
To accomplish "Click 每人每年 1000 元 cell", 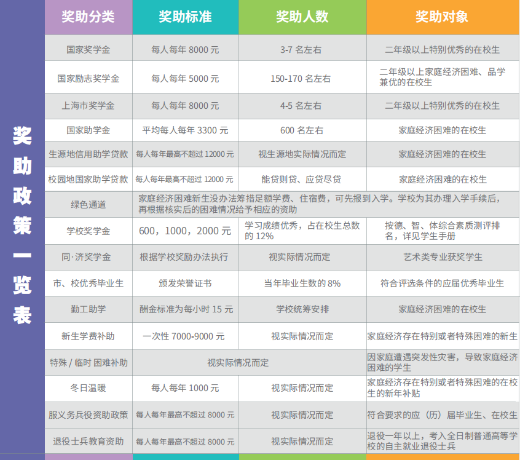I will [186, 388].
